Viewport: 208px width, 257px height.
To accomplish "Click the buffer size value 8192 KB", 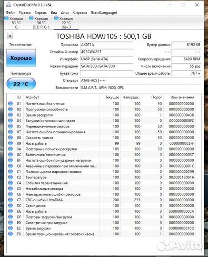I will [187, 45].
